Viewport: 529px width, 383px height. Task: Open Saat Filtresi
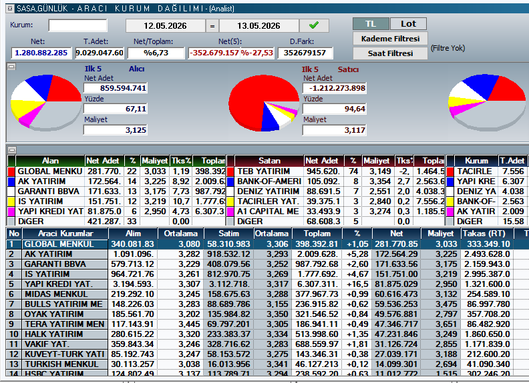(x=390, y=53)
